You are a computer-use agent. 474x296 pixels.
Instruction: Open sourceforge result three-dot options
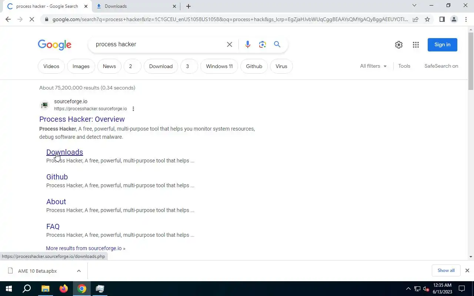133,109
